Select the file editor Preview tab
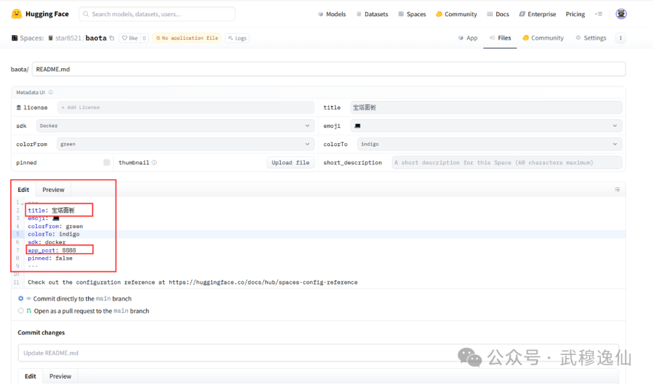This screenshot has height=384, width=653. click(x=53, y=190)
